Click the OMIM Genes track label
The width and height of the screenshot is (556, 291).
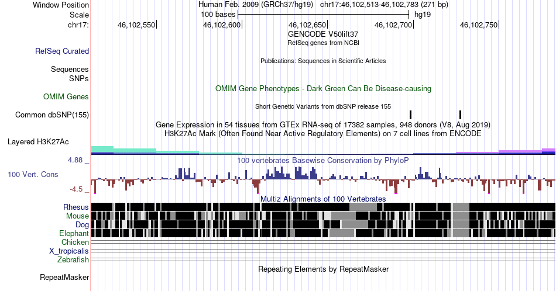click(x=66, y=96)
